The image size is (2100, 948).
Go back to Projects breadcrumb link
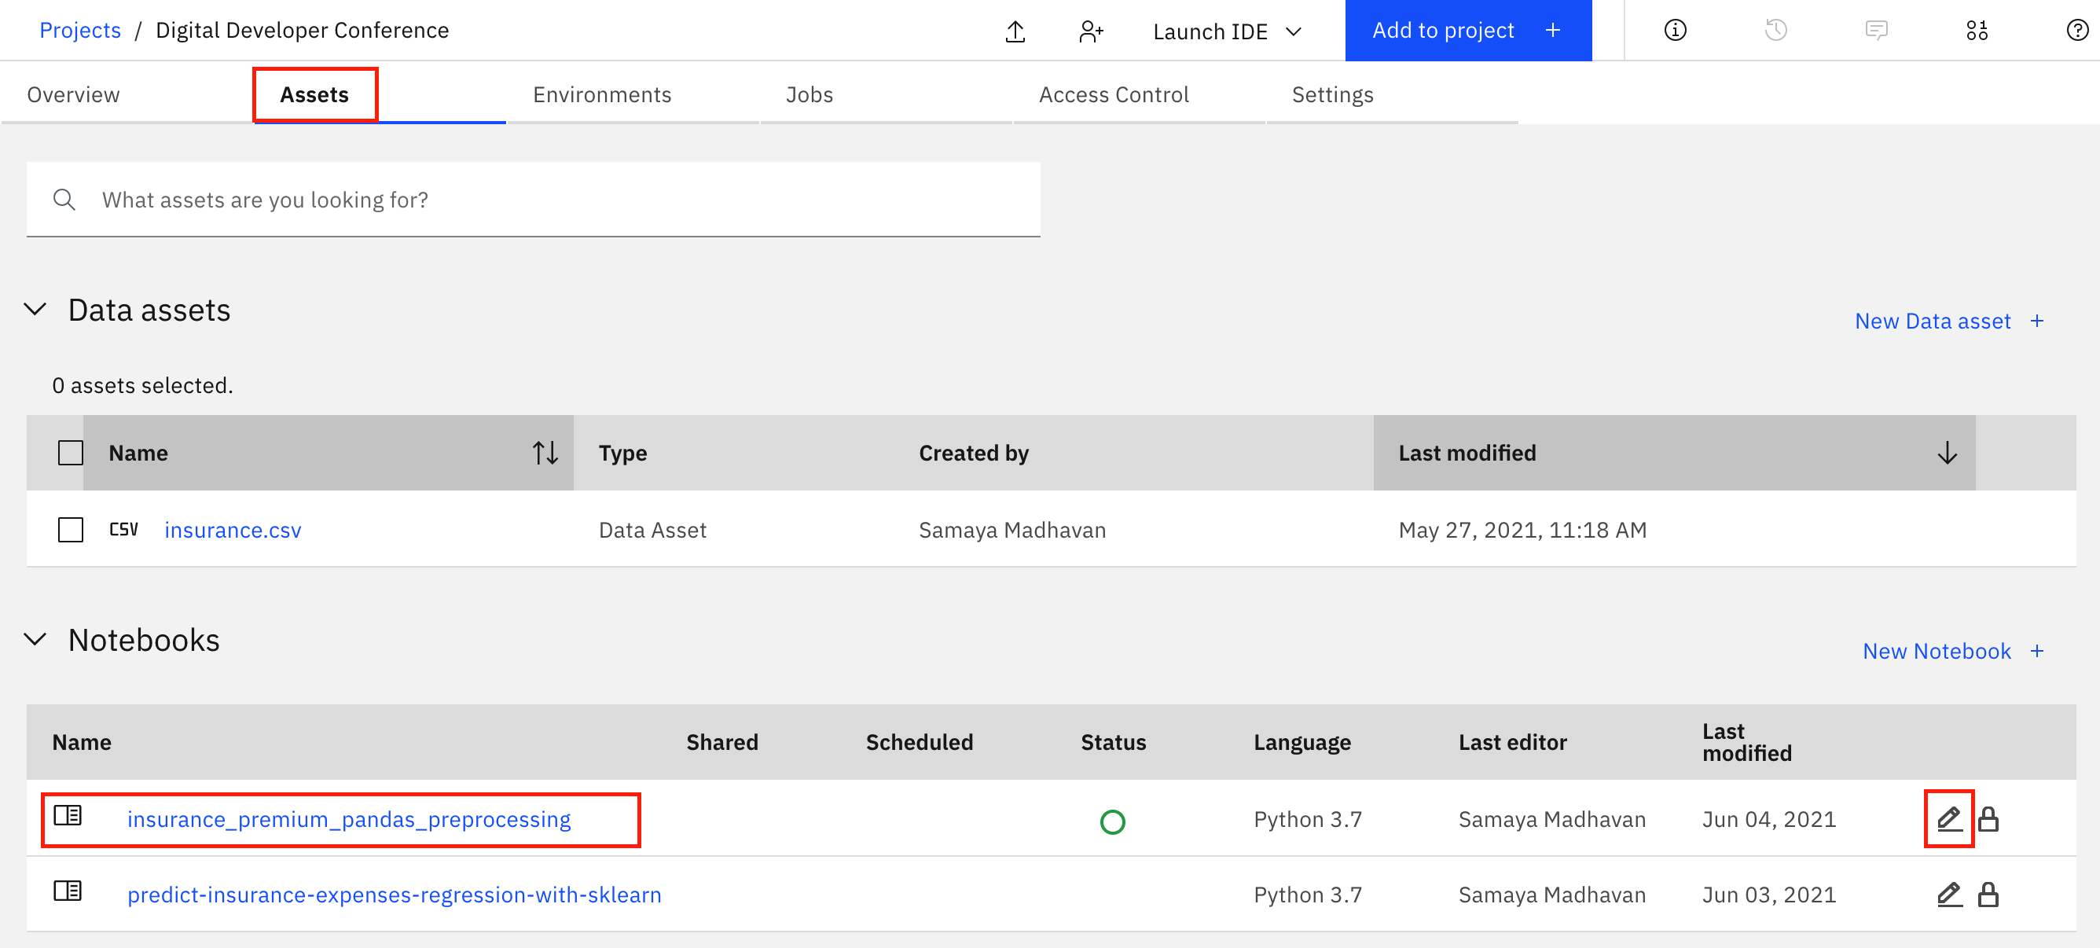click(80, 30)
